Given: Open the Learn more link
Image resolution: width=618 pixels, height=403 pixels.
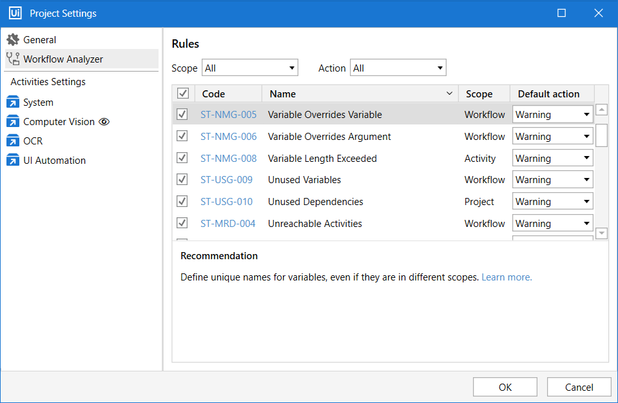Looking at the screenshot, I should [507, 277].
